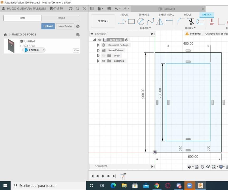Select the Line sketch tool
Image resolution: width=228 pixels, height=190 pixels.
[x=122, y=22]
